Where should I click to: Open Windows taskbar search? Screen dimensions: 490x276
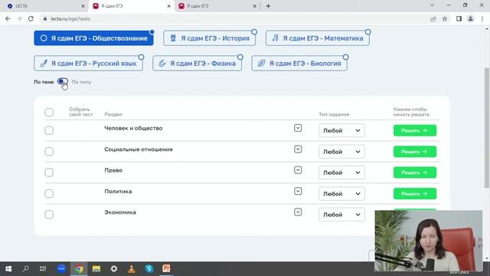pos(26,268)
